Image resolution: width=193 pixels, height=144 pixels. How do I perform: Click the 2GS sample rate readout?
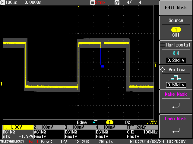coord(85,142)
